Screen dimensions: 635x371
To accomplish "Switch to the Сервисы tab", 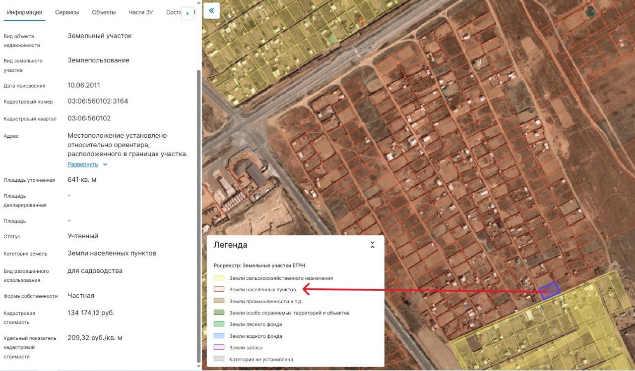I will tap(67, 12).
